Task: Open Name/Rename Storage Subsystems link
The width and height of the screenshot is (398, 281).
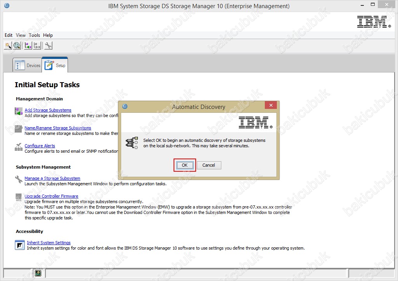Action: point(58,128)
